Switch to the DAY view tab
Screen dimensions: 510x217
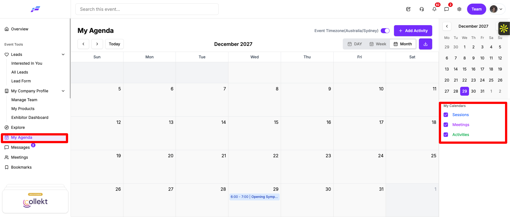coord(355,44)
